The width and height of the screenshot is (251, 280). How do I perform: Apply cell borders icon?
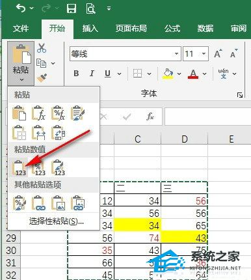[137, 74]
